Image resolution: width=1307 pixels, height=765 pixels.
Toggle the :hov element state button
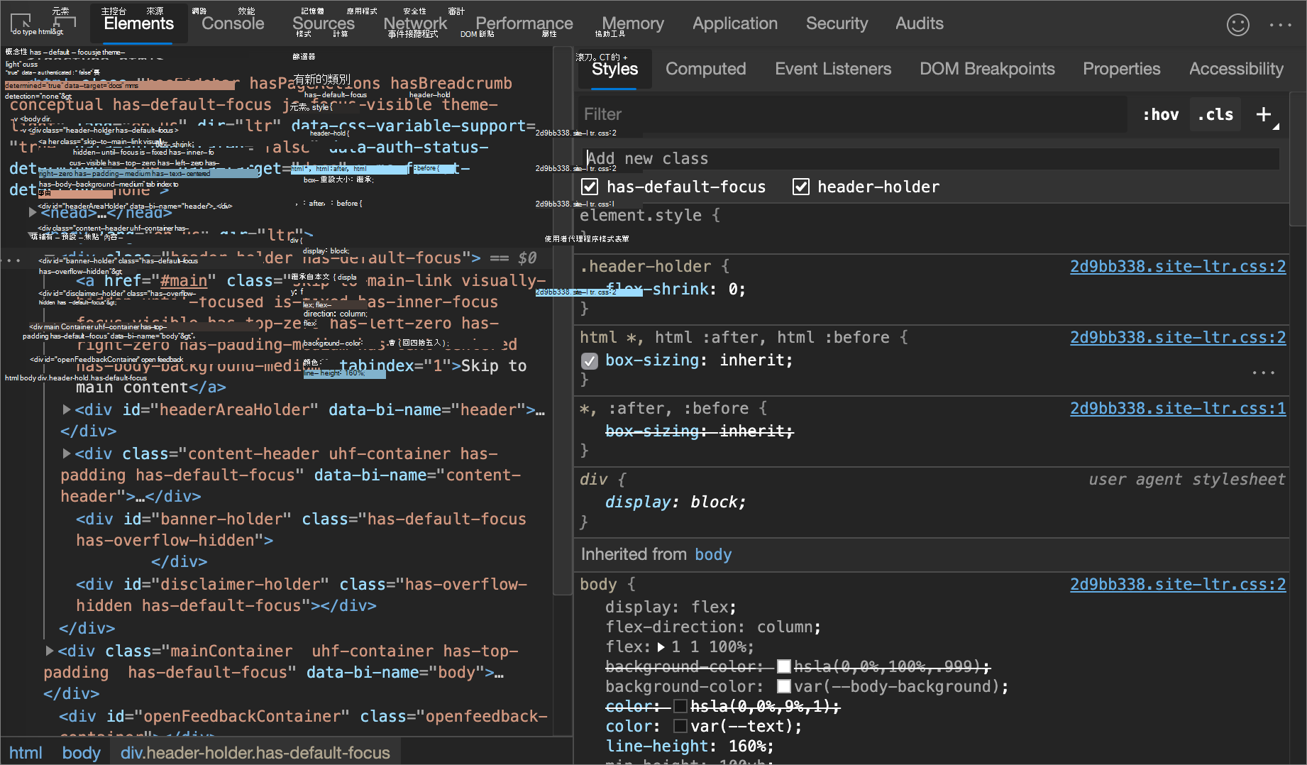click(x=1161, y=114)
